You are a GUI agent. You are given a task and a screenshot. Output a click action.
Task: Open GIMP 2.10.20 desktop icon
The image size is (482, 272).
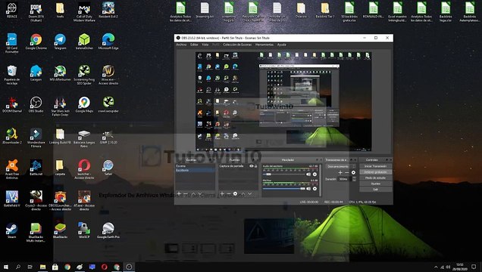coord(108,136)
